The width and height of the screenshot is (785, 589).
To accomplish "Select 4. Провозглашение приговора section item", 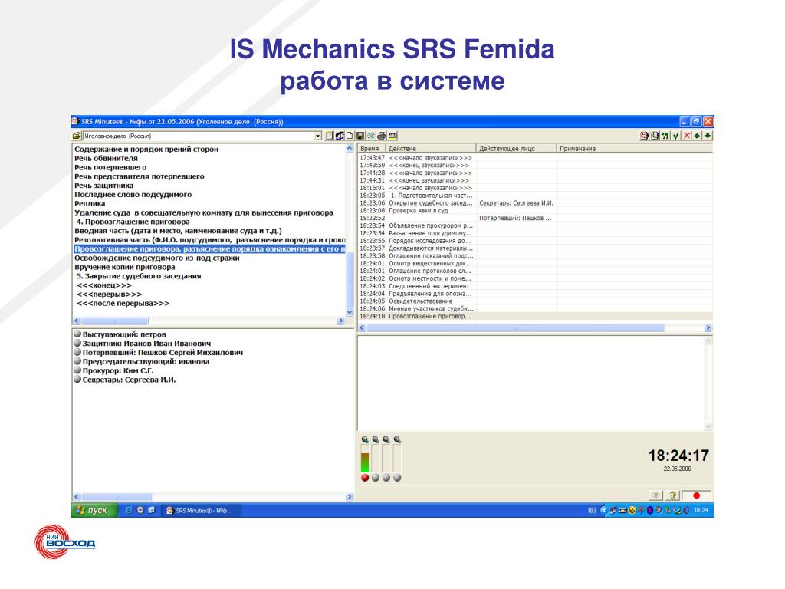I will 133,222.
